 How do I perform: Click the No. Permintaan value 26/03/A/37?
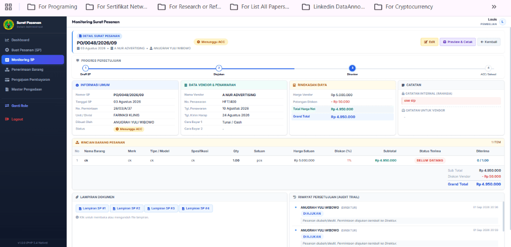point(123,109)
